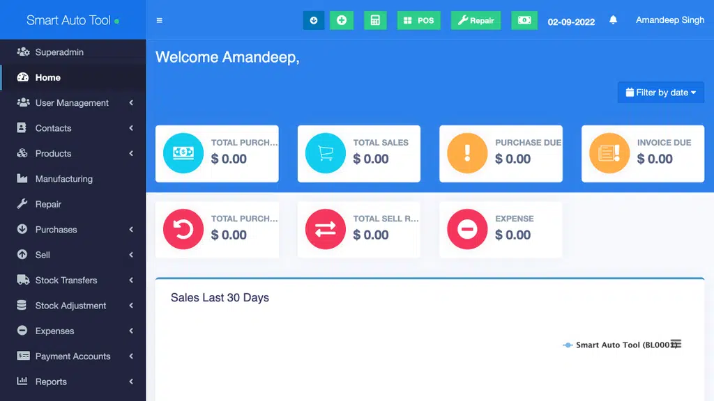Click Products cubes icon

point(22,153)
